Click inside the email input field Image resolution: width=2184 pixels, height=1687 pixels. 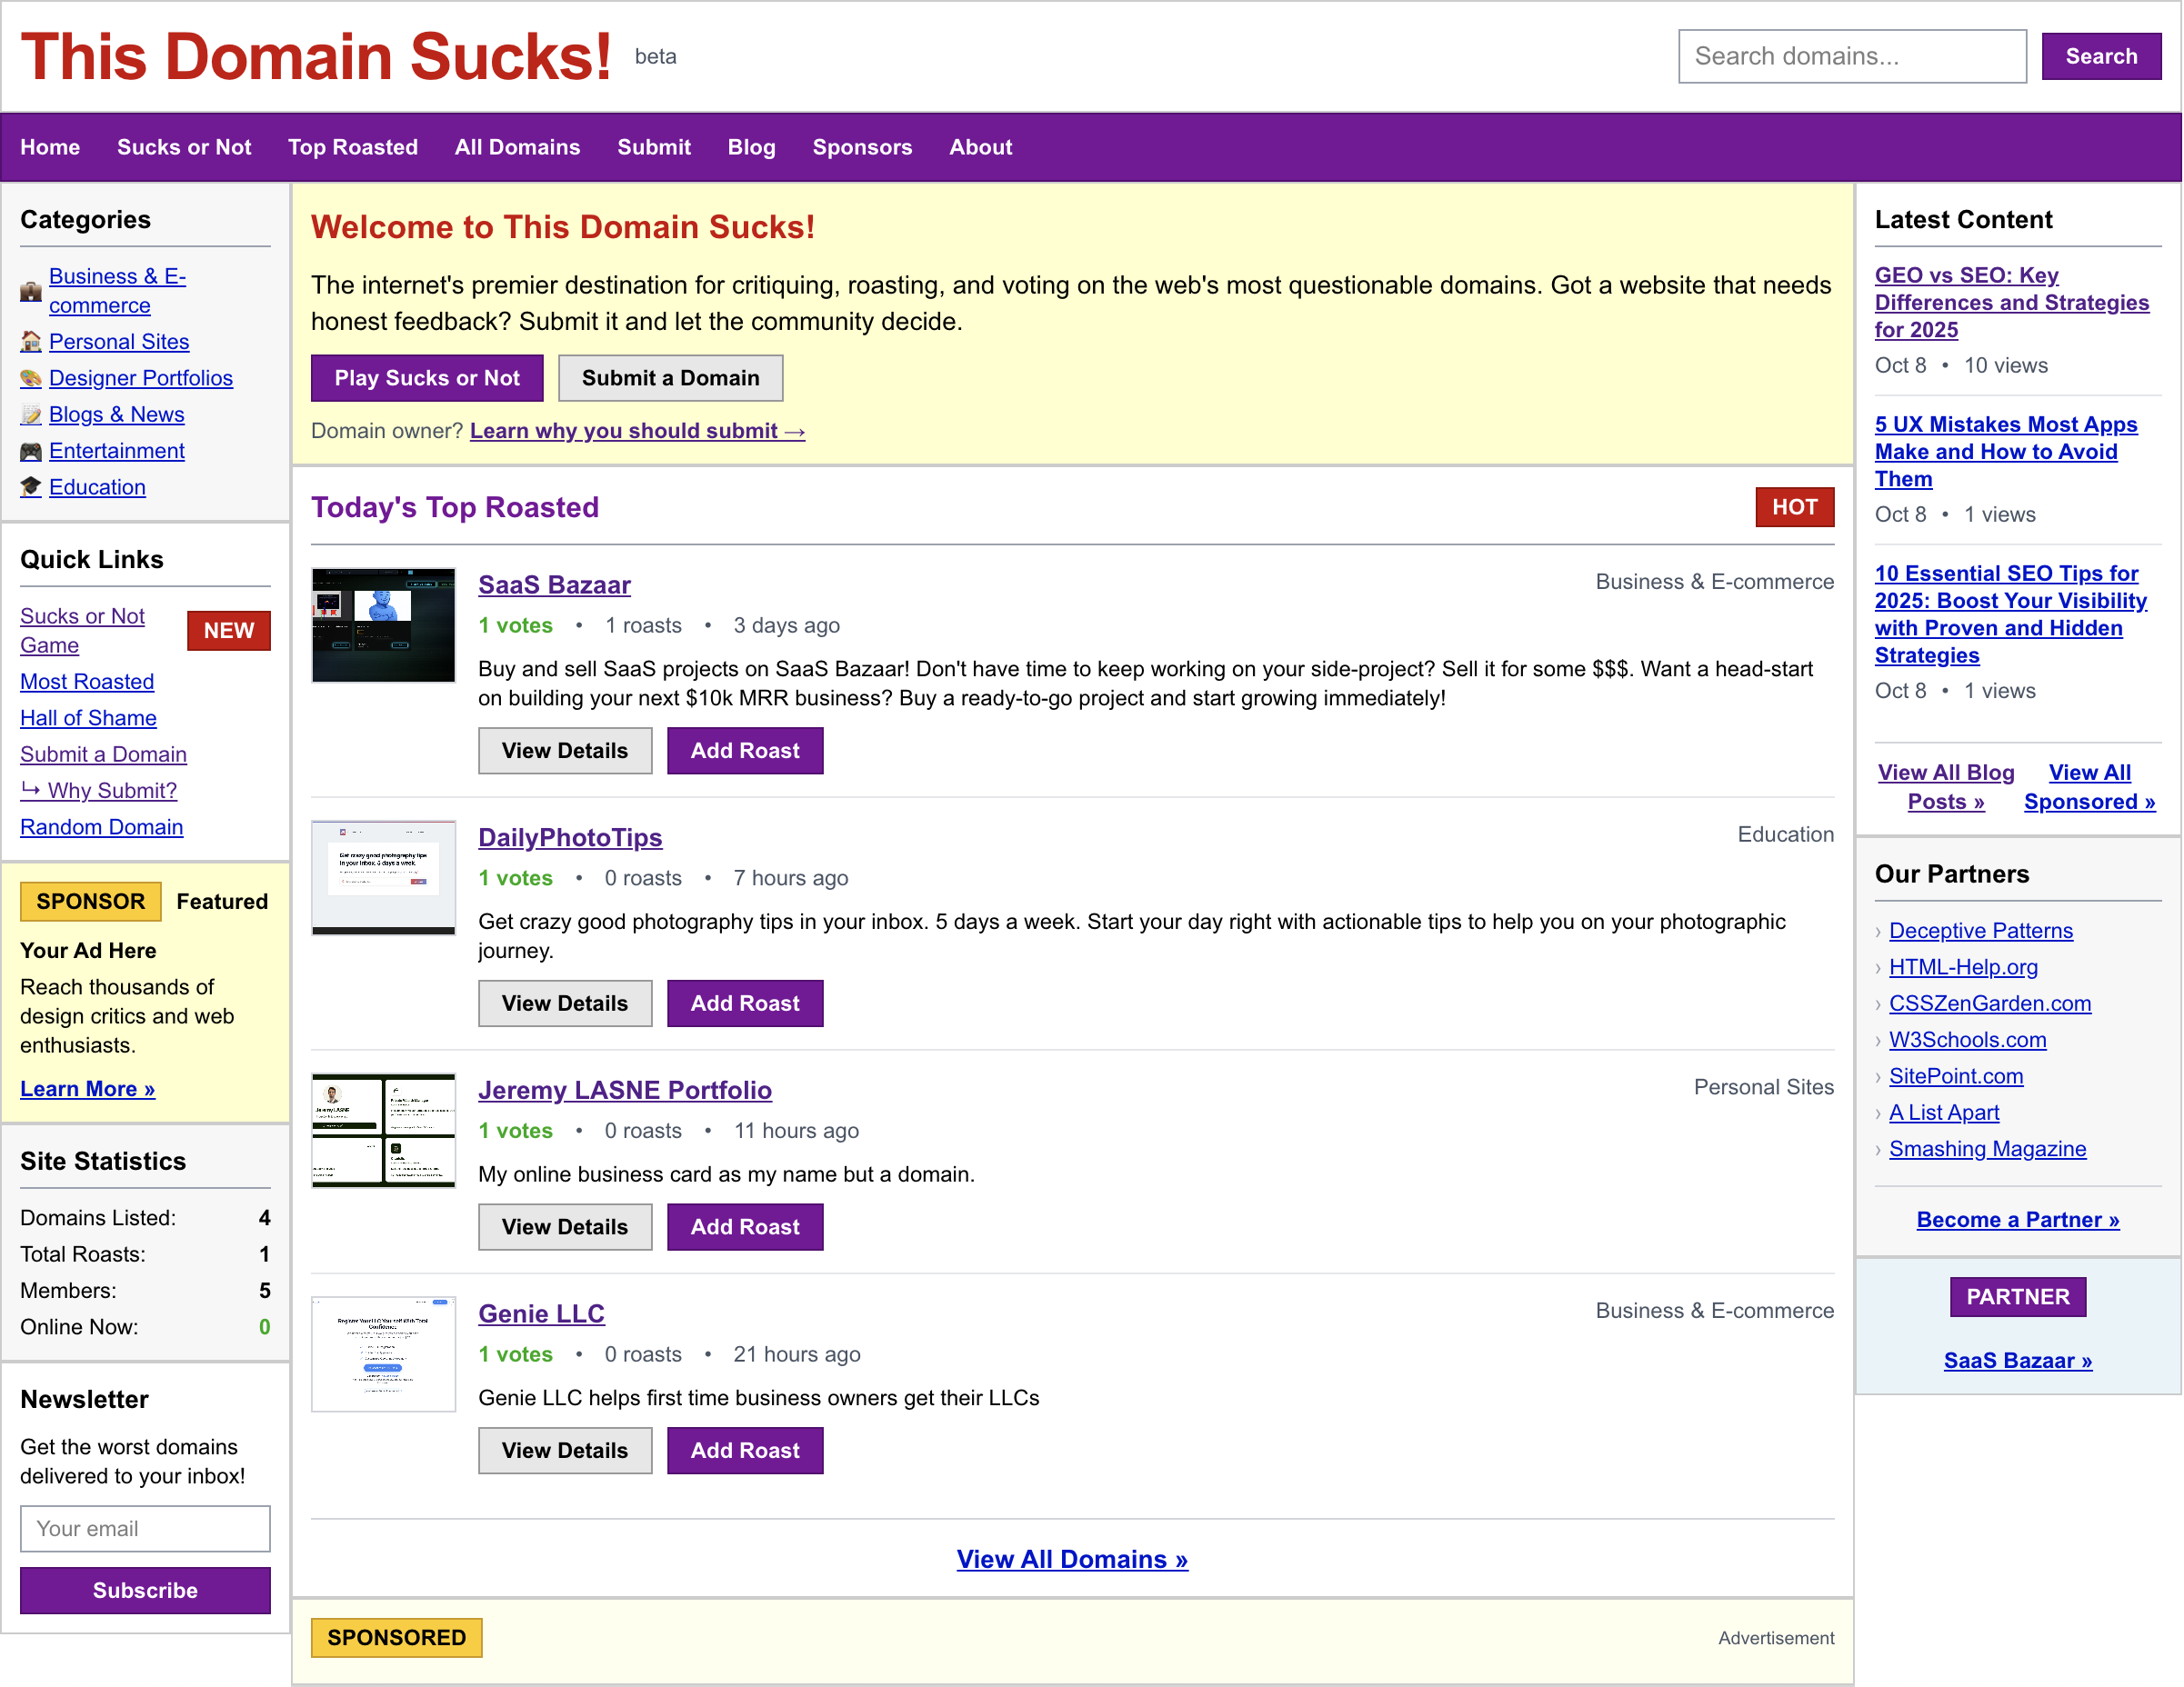coord(145,1528)
